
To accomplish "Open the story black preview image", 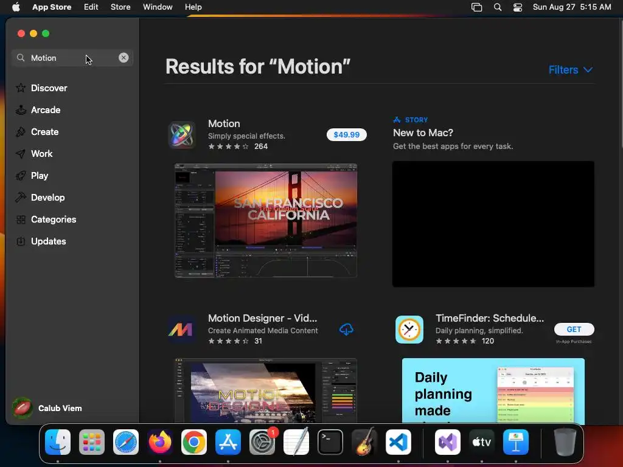I will click(x=493, y=224).
